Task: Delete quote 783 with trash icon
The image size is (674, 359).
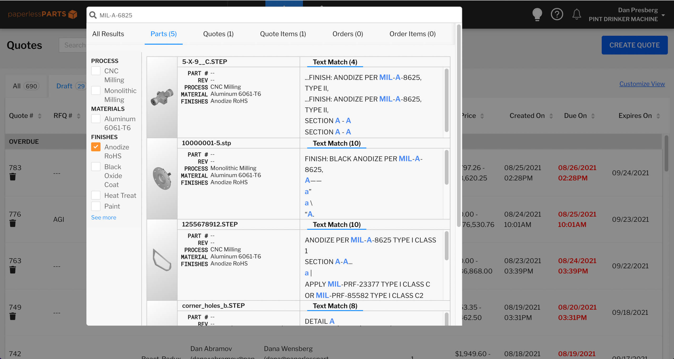Action: [x=13, y=177]
